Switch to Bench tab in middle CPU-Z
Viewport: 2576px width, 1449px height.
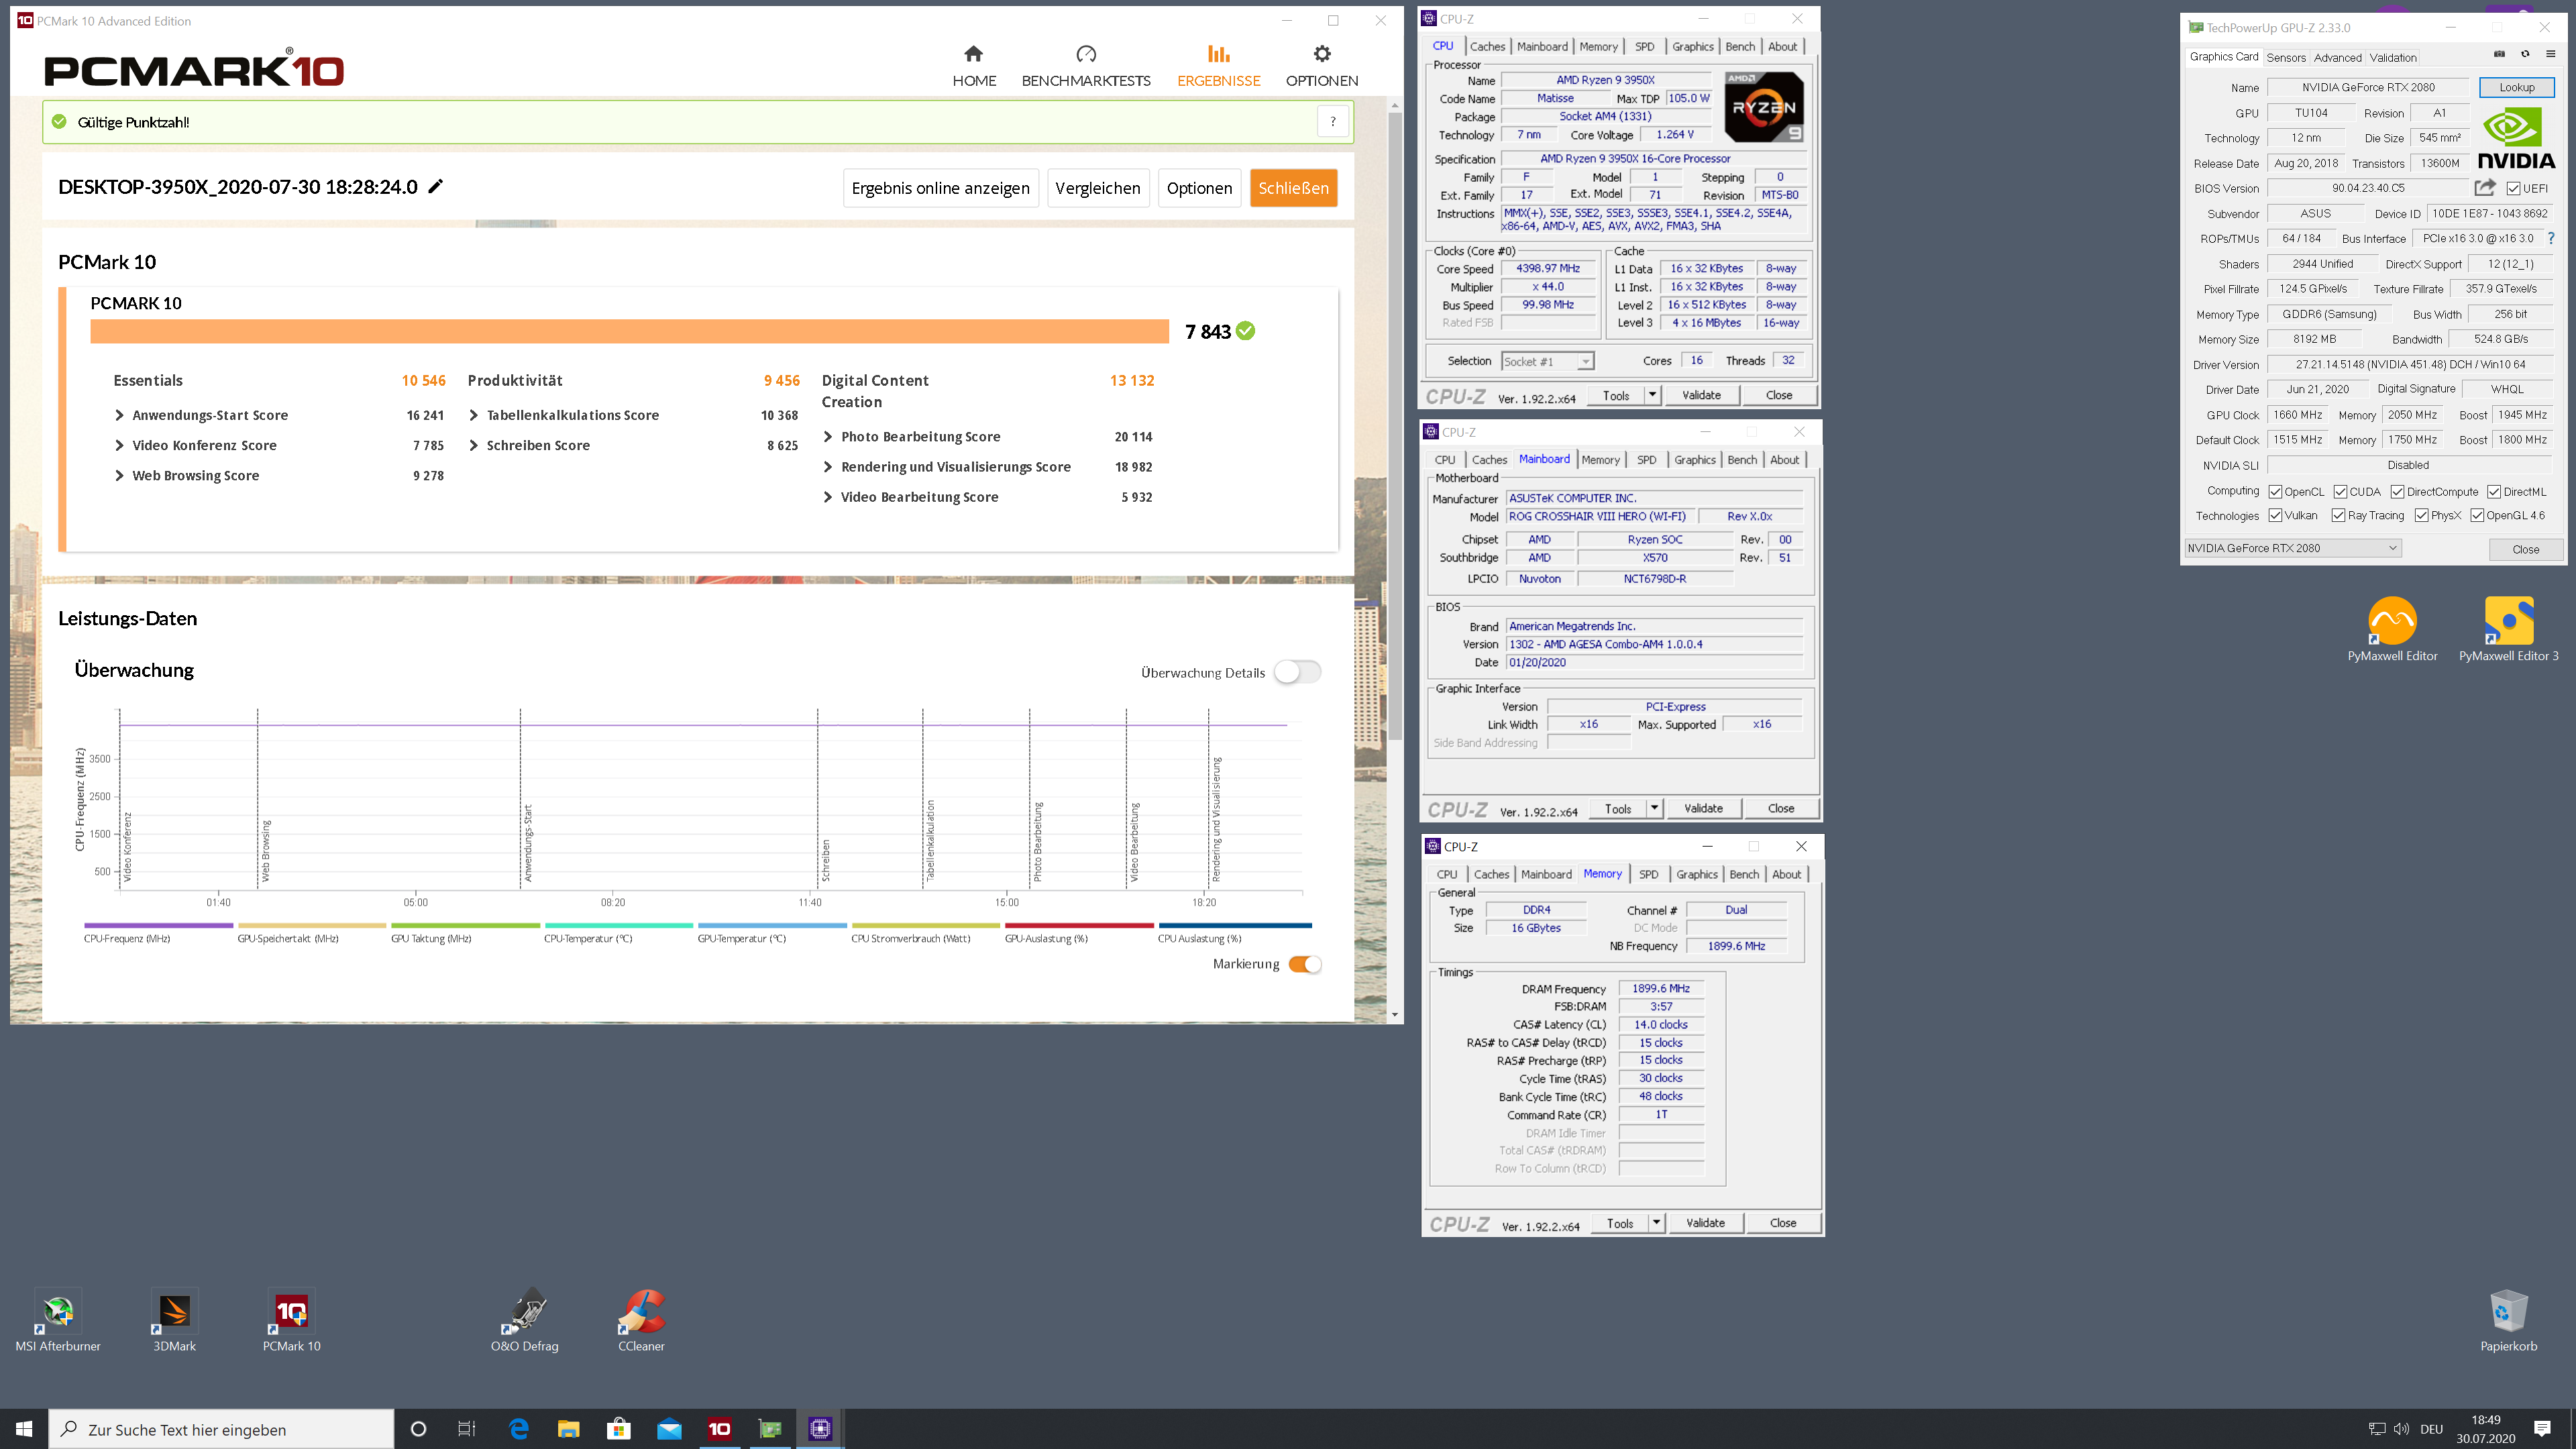tap(1742, 460)
